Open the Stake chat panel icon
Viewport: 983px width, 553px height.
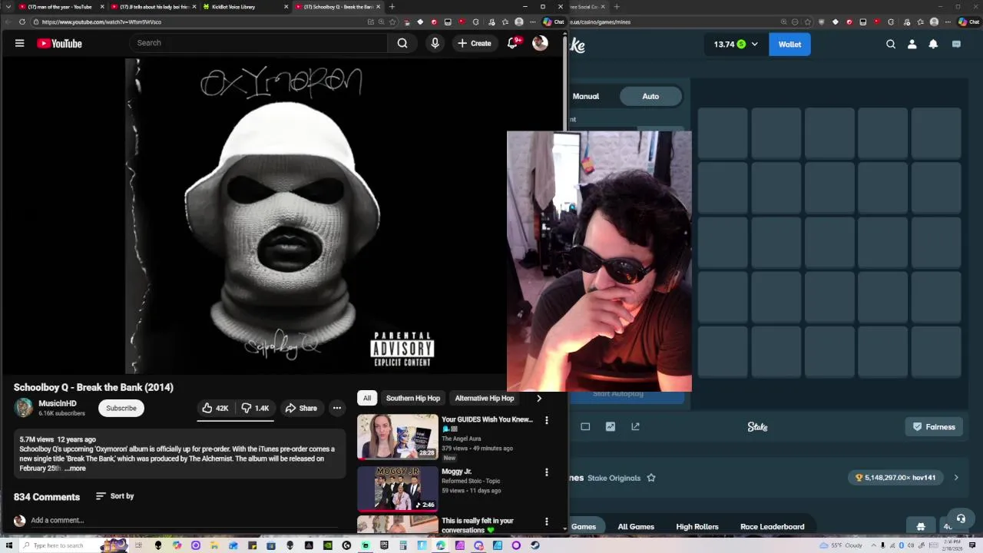tap(956, 45)
